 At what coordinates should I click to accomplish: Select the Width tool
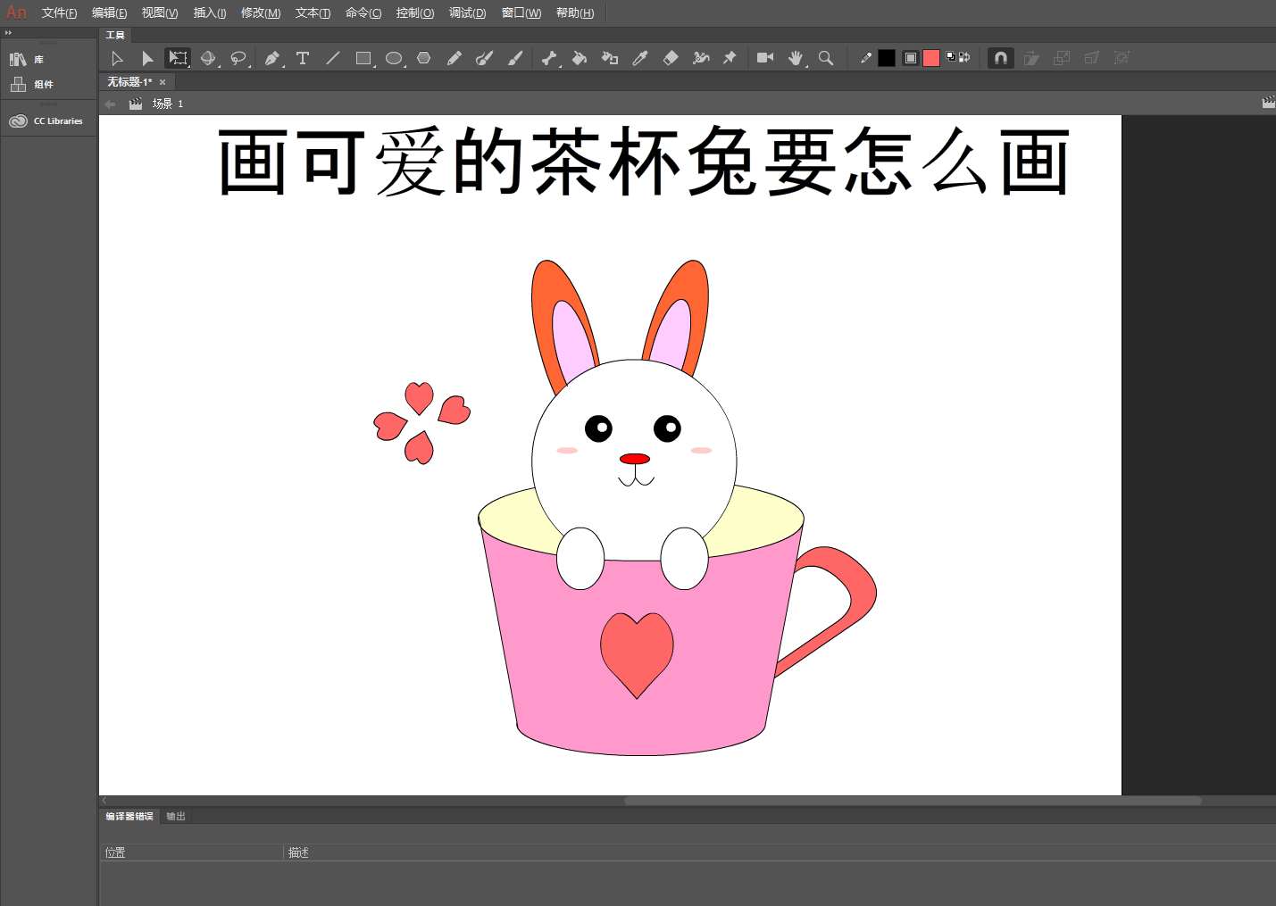click(701, 58)
